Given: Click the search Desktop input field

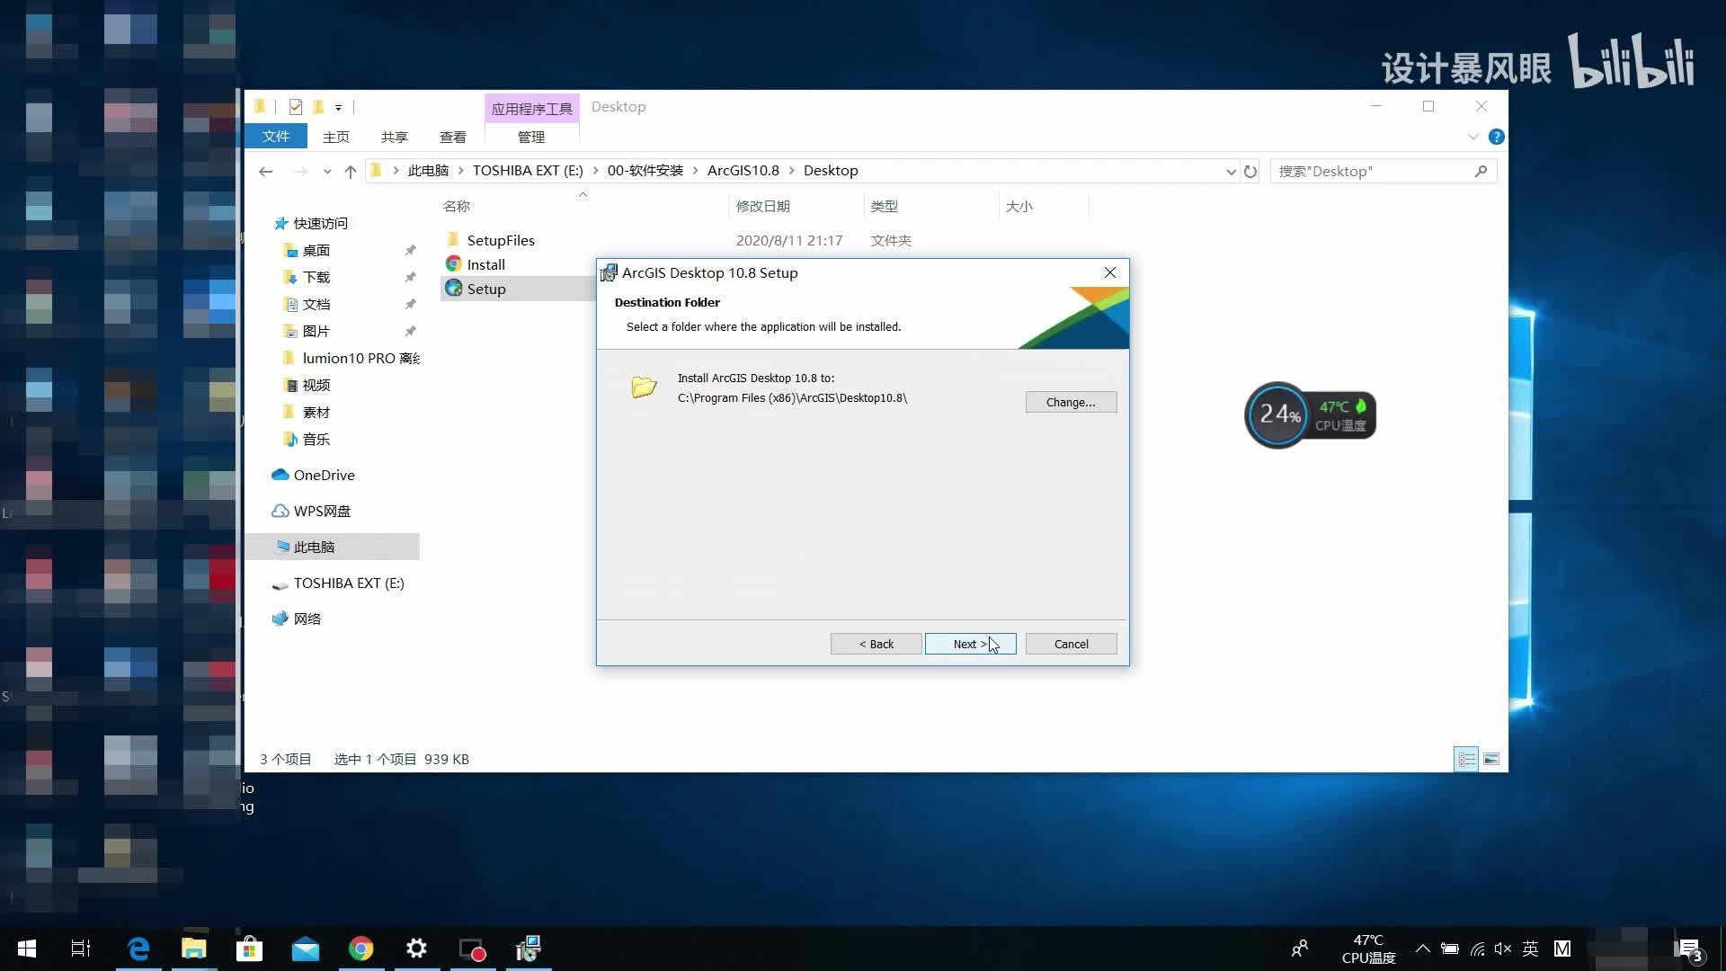Looking at the screenshot, I should coord(1371,171).
